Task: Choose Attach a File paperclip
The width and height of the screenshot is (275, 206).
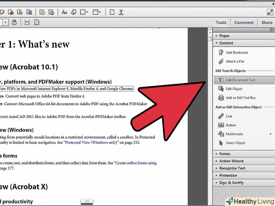Action: [221, 61]
